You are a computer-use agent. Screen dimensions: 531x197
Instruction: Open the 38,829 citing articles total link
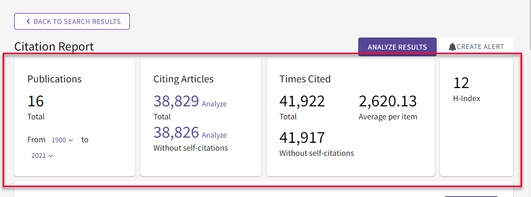[176, 101]
